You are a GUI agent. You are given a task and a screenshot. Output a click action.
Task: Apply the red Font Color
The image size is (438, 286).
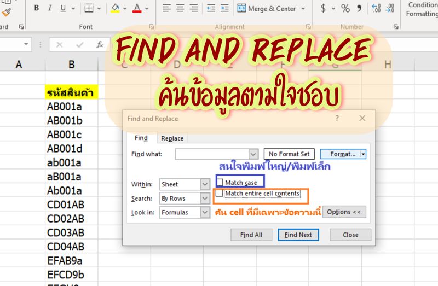[137, 8]
